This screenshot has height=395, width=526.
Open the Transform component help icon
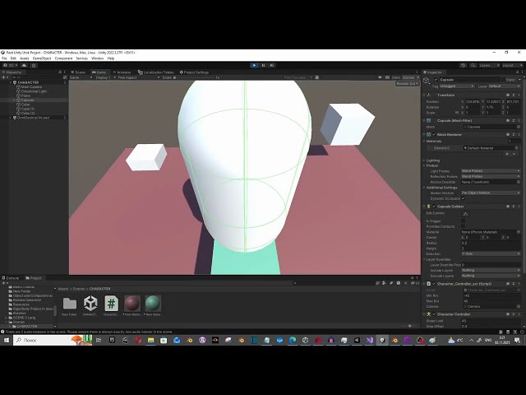click(x=508, y=95)
